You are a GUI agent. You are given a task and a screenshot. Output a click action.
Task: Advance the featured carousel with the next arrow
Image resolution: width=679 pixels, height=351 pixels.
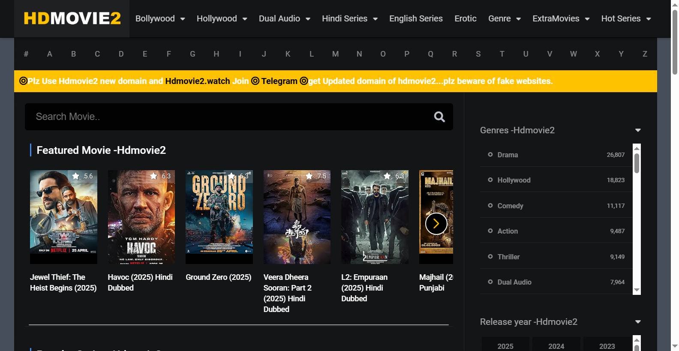click(436, 224)
